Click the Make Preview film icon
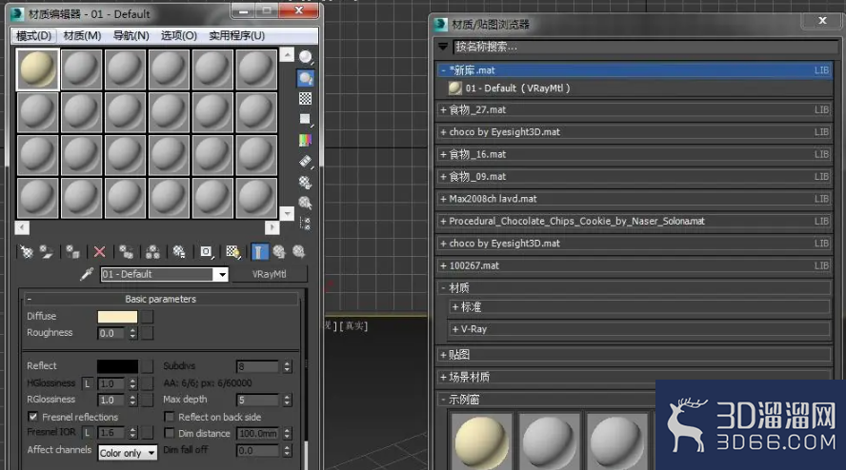The height and width of the screenshot is (470, 846). point(306,161)
